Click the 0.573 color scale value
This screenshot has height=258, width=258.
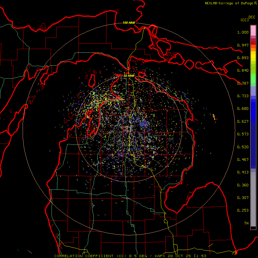tap(243, 134)
